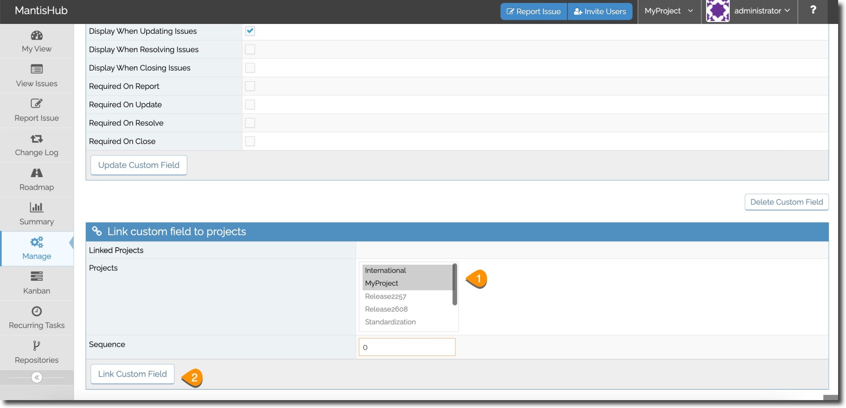Click inside the Sequence input field
Screen dimensions: 846x408
click(x=406, y=347)
